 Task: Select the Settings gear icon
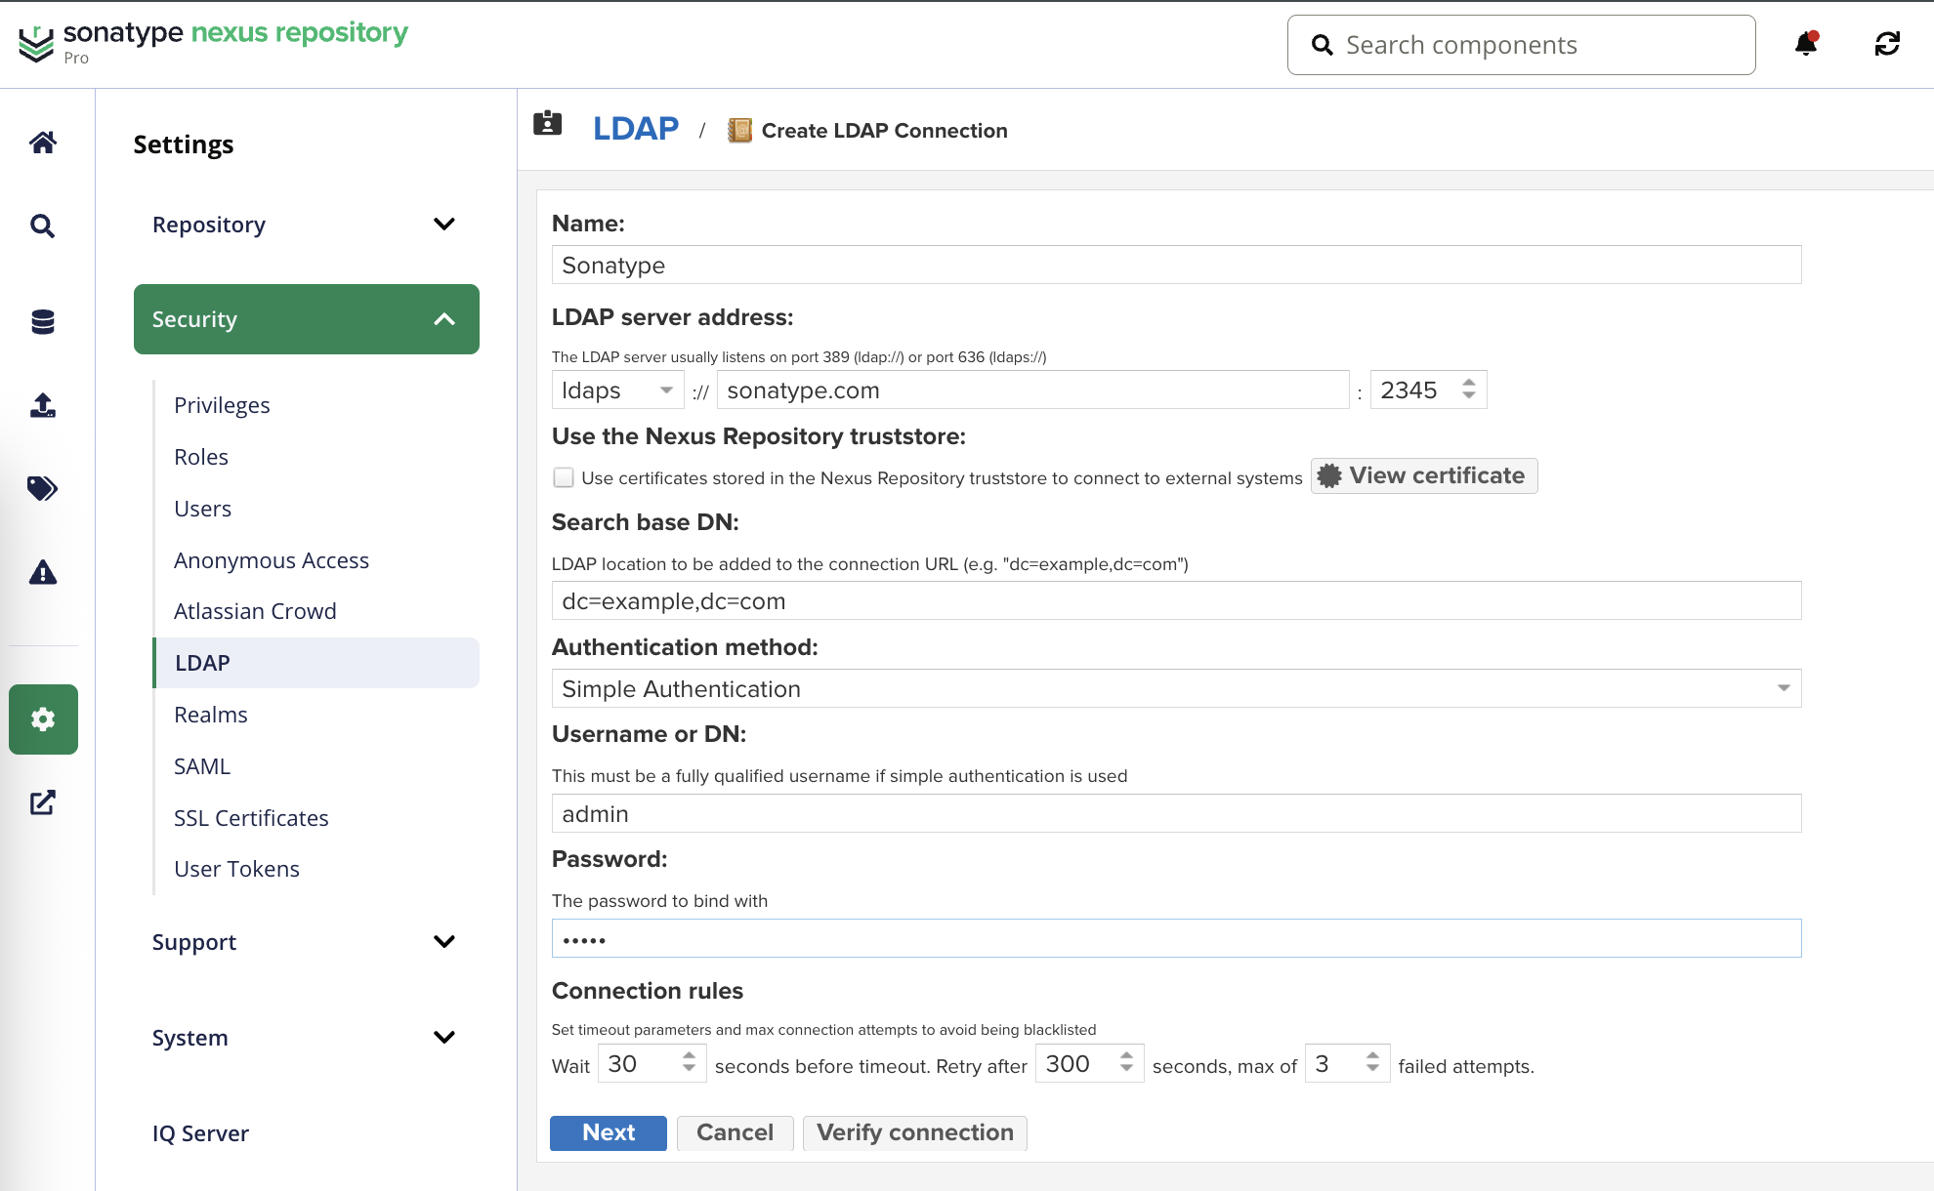[x=43, y=719]
